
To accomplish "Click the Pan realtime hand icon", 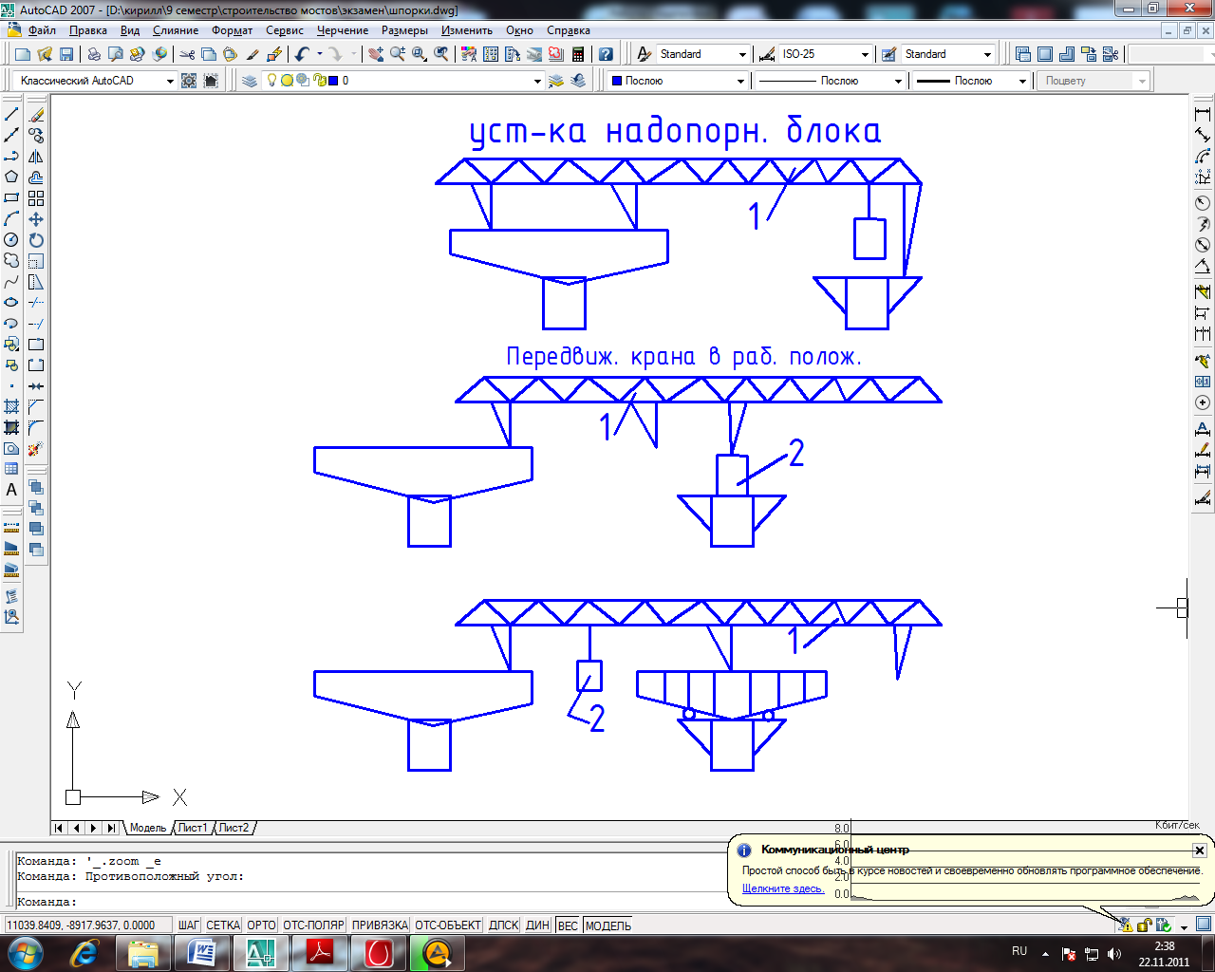I will tap(376, 55).
